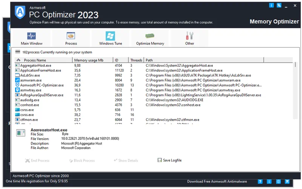Click the shopping cart icon, back window
The image size is (302, 189).
coord(287,181)
